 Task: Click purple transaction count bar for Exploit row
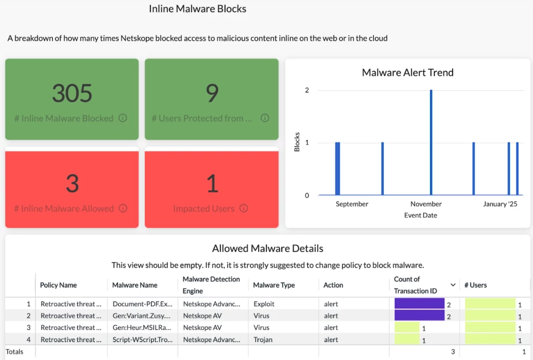pyautogui.click(x=420, y=303)
